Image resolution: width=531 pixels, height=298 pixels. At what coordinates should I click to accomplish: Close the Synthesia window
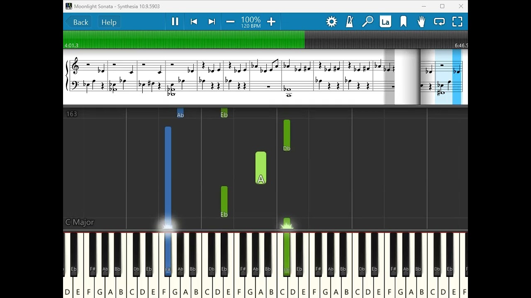[x=460, y=6]
